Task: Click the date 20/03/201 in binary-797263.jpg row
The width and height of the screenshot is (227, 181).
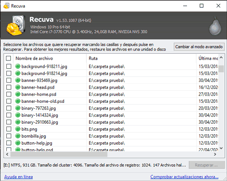Action: click(x=208, y=108)
